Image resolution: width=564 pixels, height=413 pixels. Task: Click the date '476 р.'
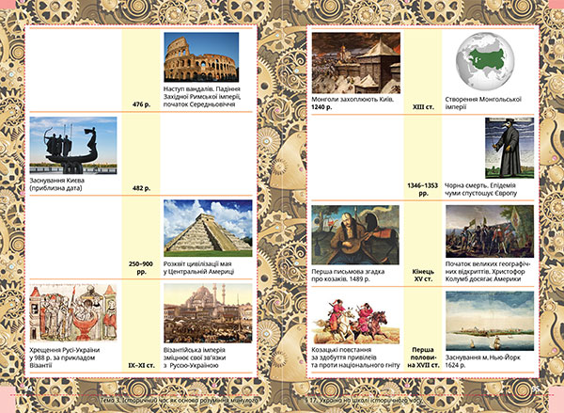coord(141,104)
